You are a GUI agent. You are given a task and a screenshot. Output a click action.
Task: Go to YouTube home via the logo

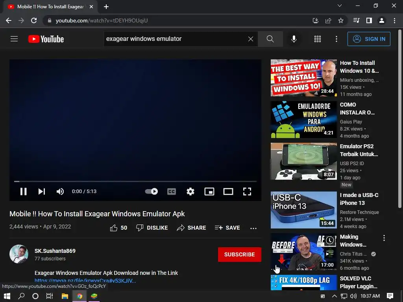pos(46,39)
